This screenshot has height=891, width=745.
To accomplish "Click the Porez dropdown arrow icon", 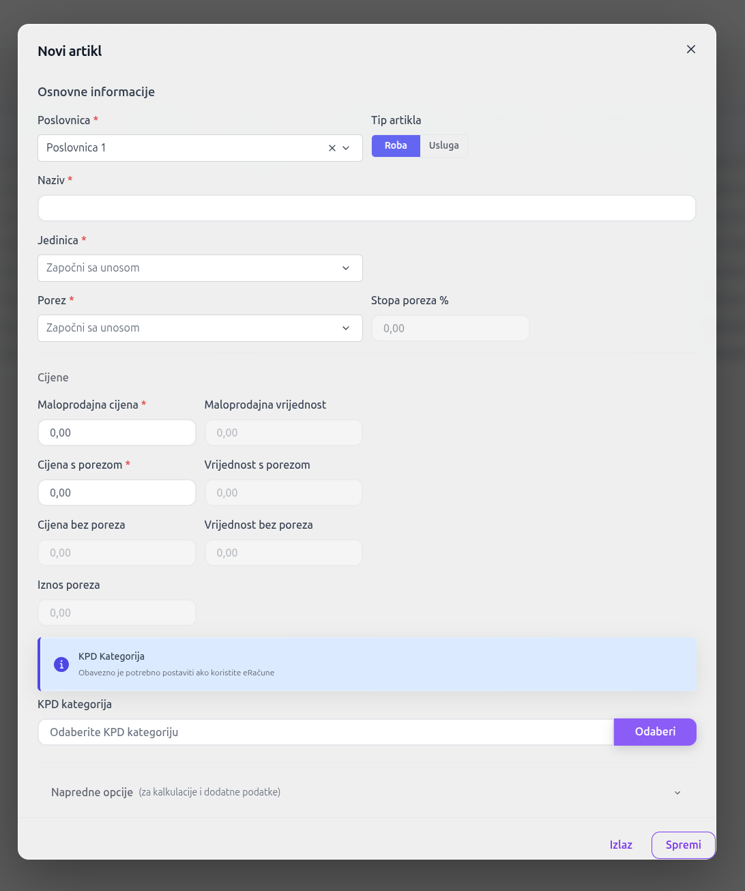I will point(346,328).
